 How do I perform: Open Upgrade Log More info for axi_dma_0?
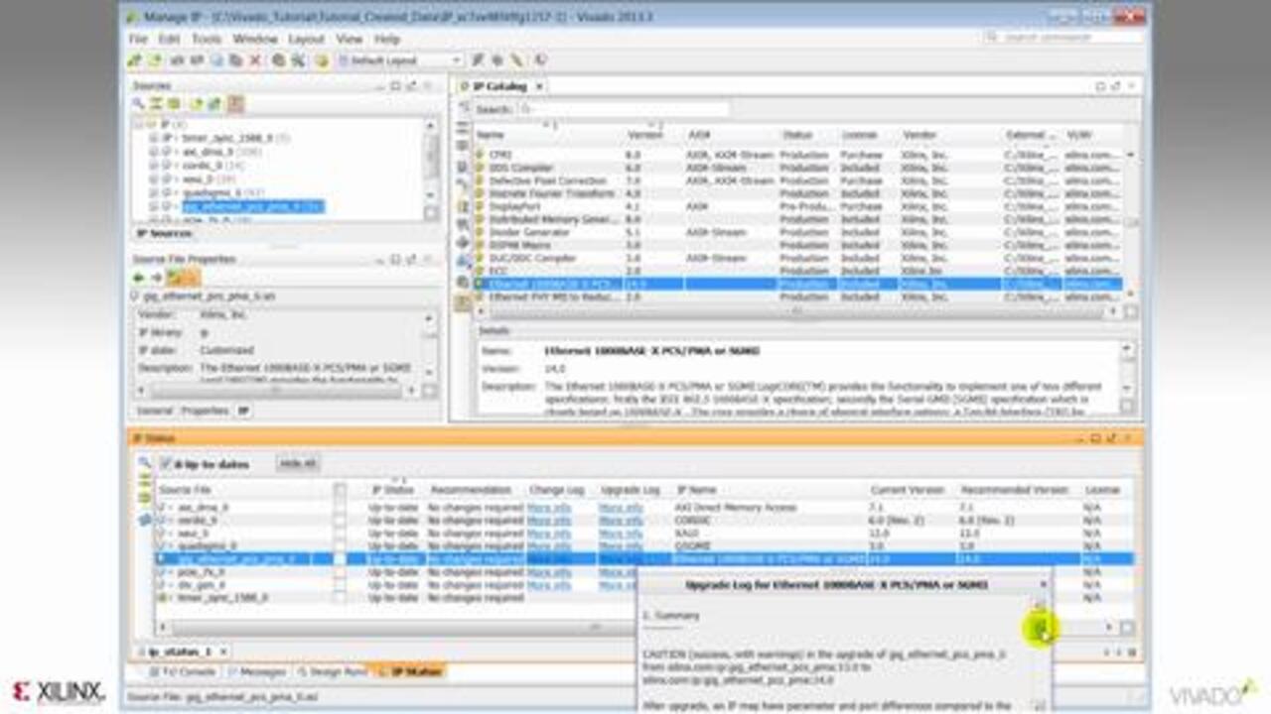click(621, 508)
